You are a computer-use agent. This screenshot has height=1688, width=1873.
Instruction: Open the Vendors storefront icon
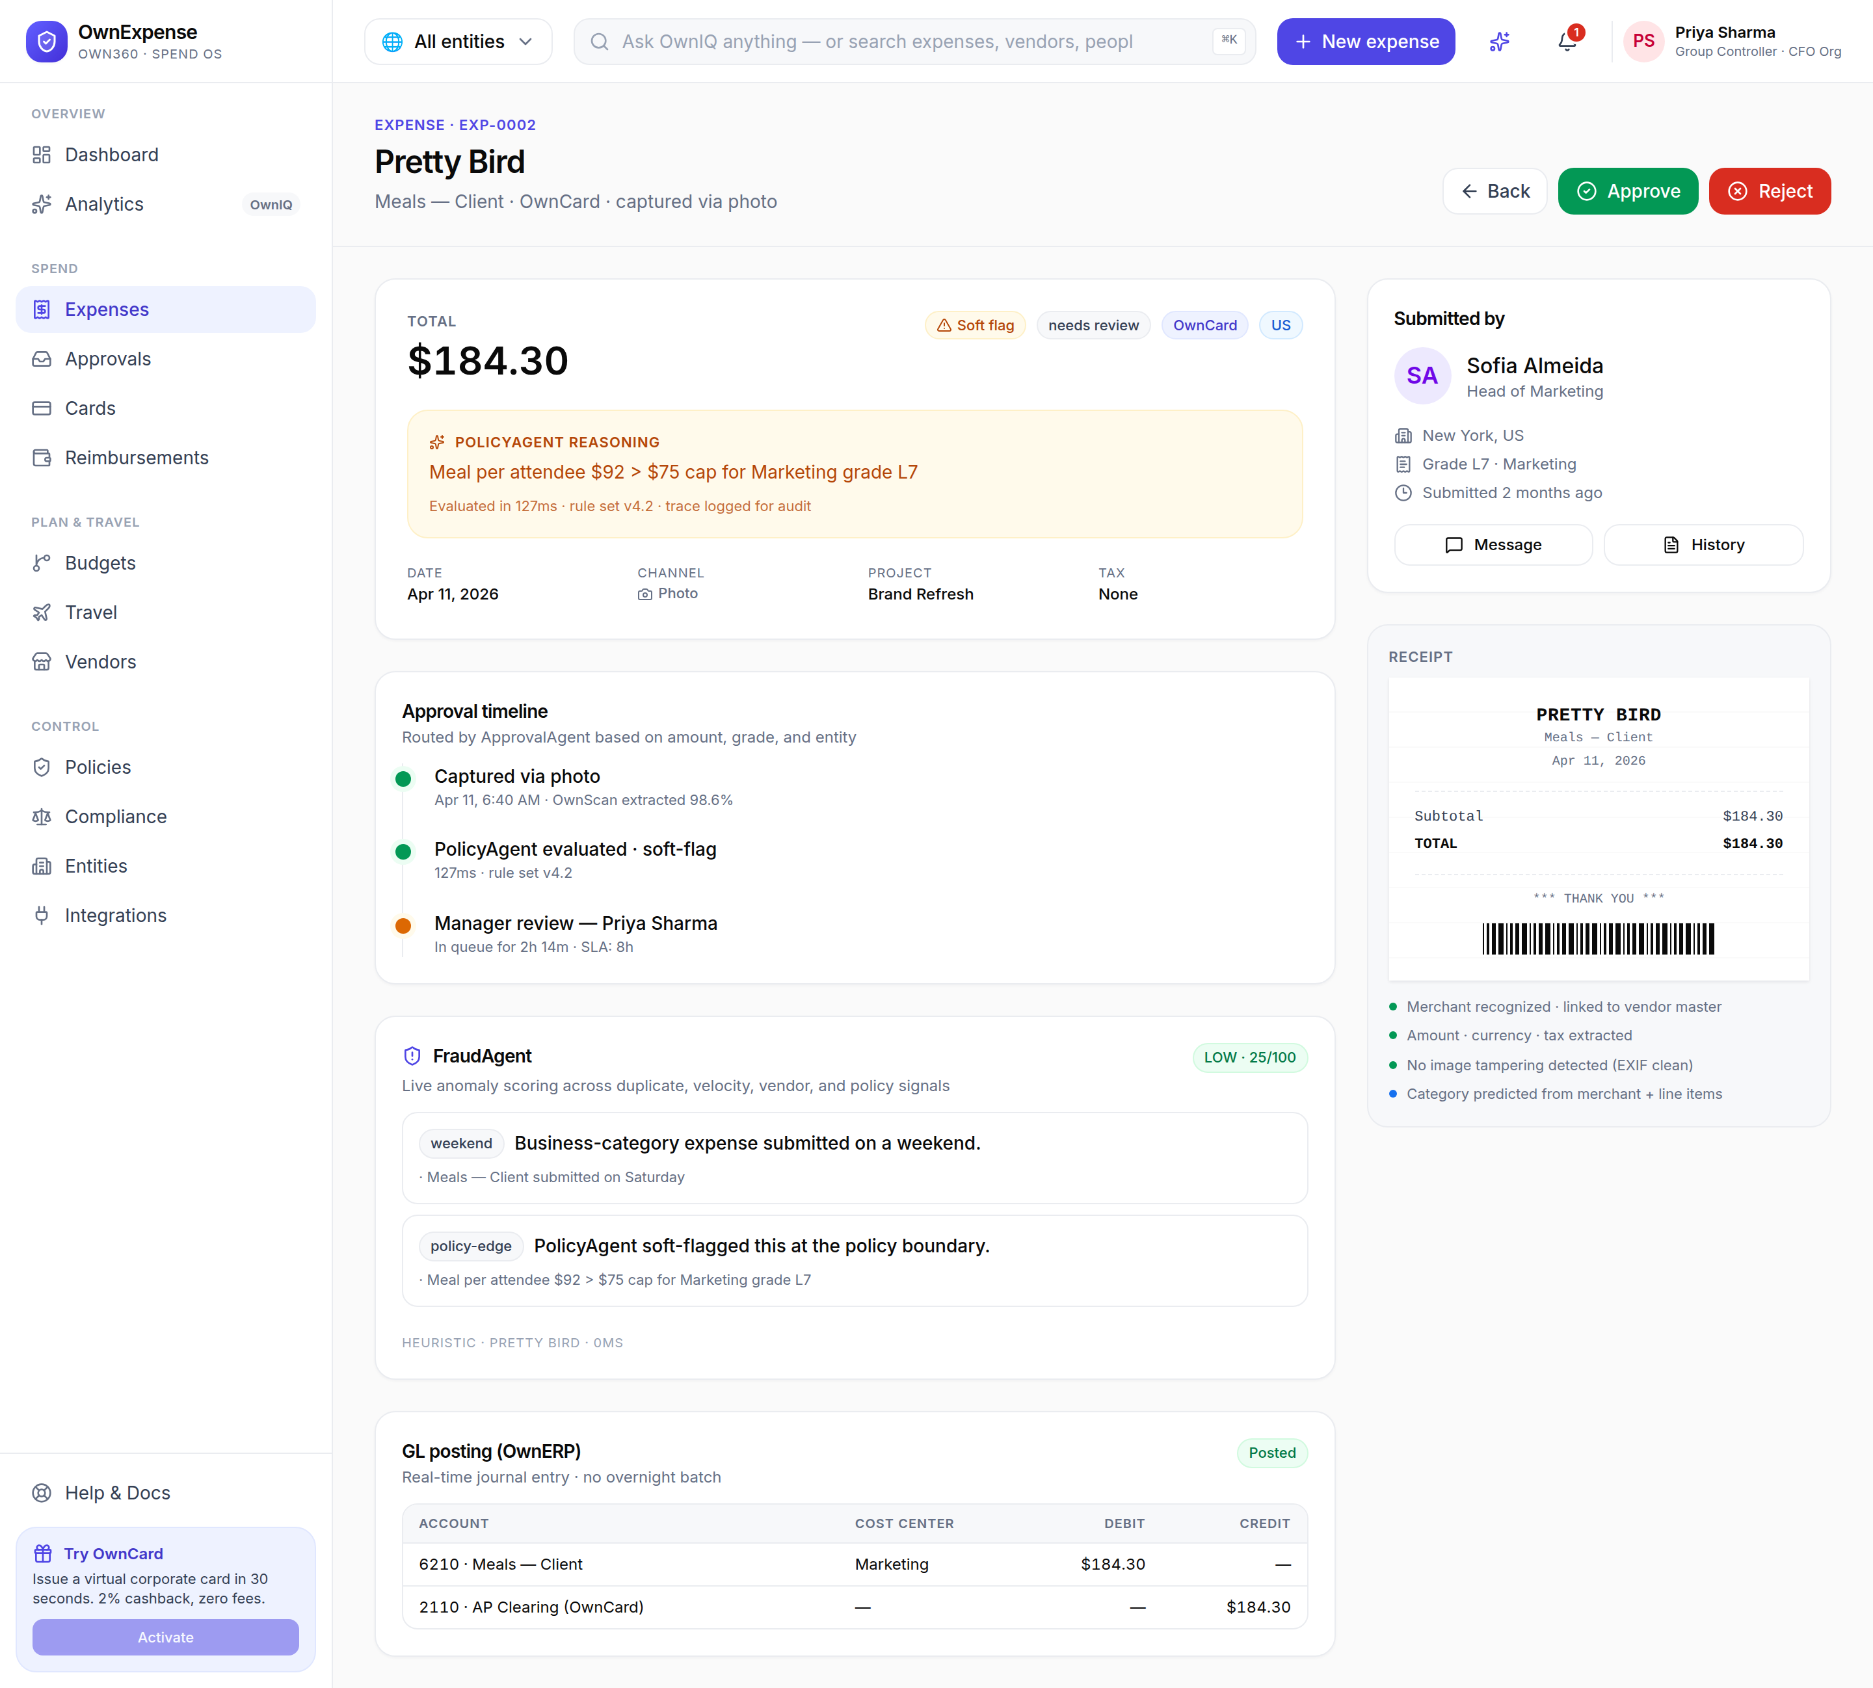42,661
